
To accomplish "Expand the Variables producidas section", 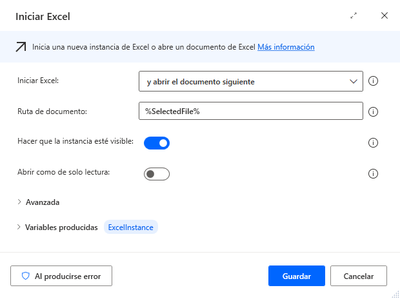I will point(57,227).
